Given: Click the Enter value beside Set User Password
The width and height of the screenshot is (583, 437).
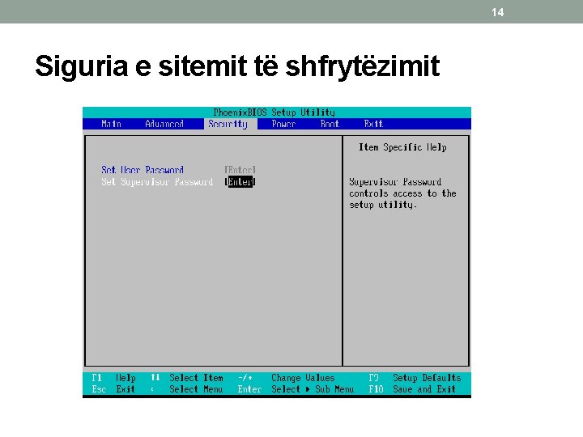Looking at the screenshot, I should [x=240, y=170].
